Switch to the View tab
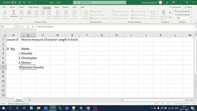The height and width of the screenshot is (111, 197). click(x=74, y=7)
